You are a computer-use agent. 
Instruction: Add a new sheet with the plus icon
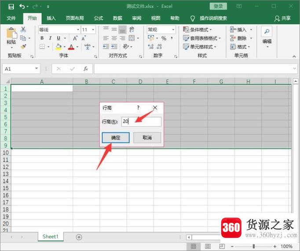point(79,237)
